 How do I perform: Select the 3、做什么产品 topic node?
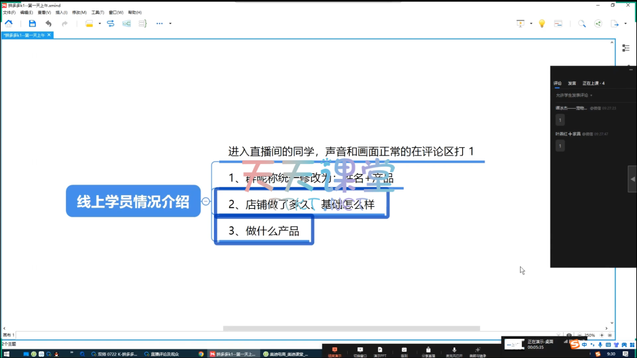click(x=264, y=231)
